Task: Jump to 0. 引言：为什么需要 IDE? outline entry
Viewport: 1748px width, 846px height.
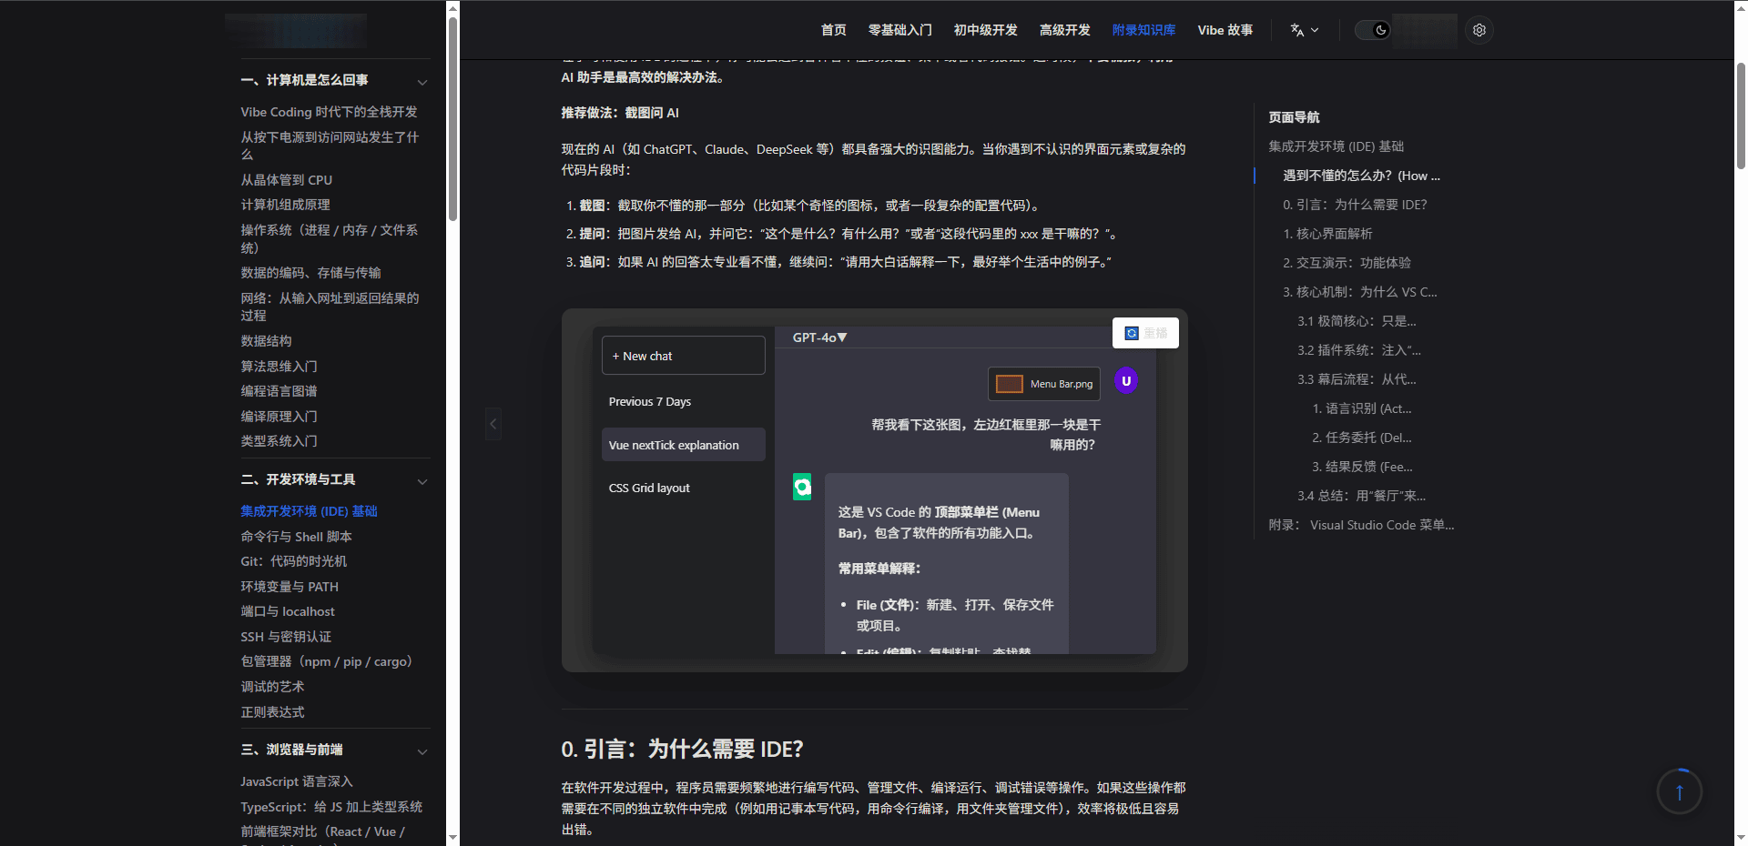Action: (1355, 205)
